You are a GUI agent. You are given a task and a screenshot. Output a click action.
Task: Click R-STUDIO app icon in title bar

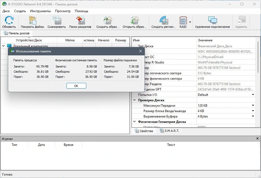(5, 4)
